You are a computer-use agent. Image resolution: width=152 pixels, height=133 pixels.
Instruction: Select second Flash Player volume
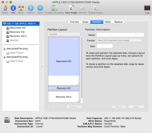[21, 61]
